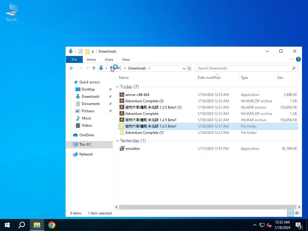
Task: Unpin Documents using its pin icon
Action: pyautogui.click(x=110, y=104)
